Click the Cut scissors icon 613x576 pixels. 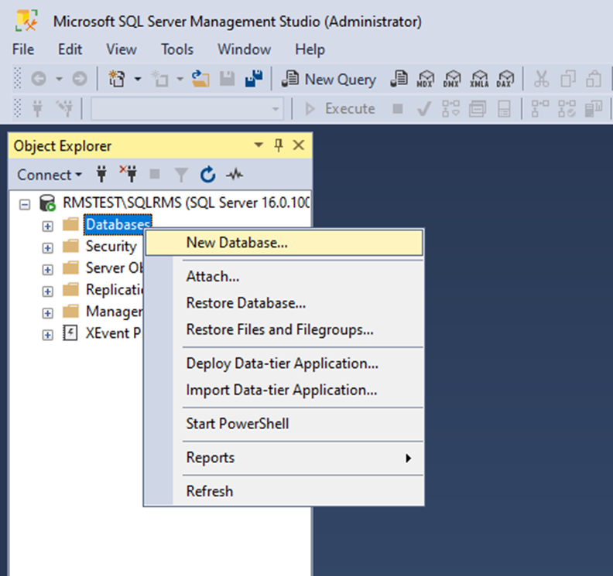point(542,79)
